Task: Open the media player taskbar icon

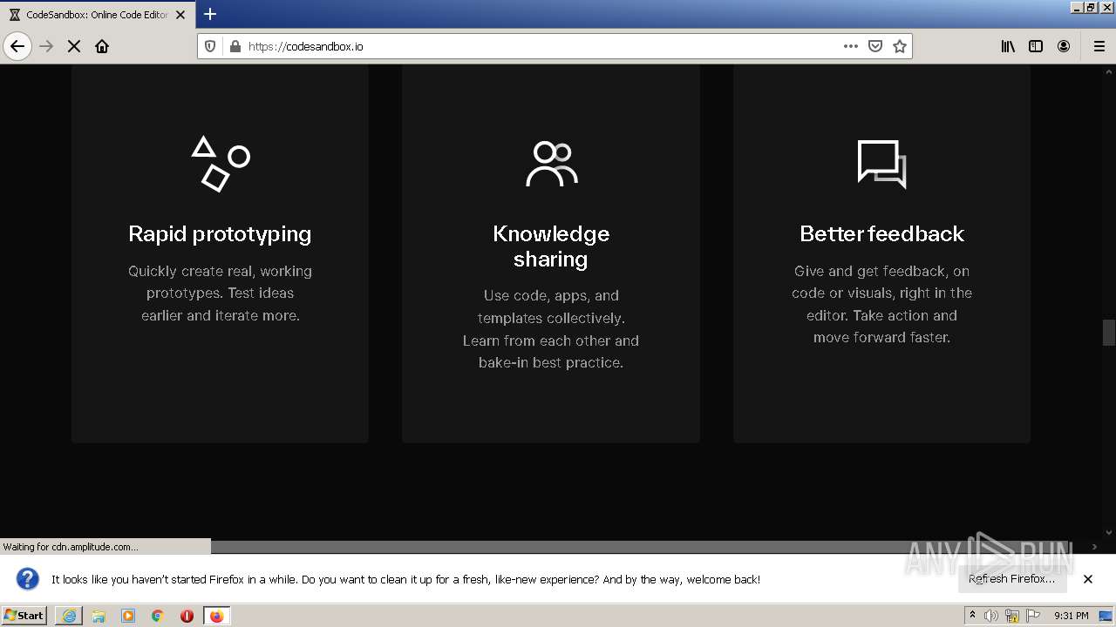Action: [x=128, y=616]
